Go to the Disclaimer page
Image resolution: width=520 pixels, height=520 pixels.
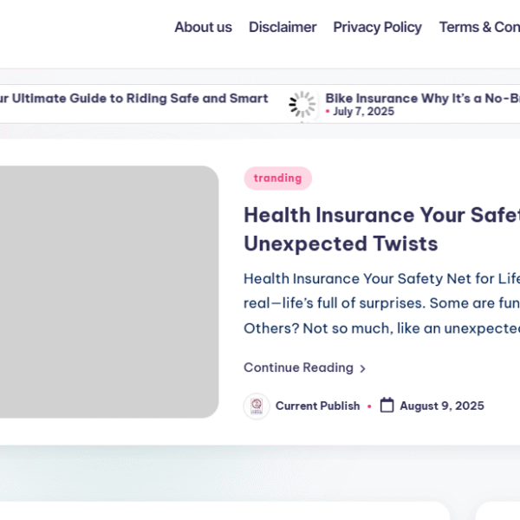(x=283, y=27)
